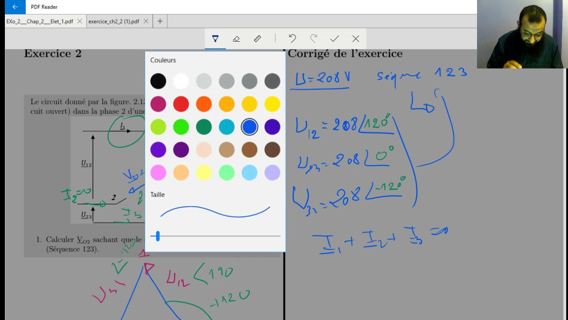The image size is (568, 320).
Task: Close the EXo_2__Chap_2__Elet_1.pdf tab
Action: pos(79,21)
